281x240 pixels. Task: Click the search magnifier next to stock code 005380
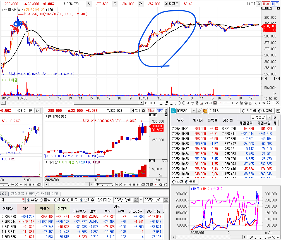(x=199, y=111)
